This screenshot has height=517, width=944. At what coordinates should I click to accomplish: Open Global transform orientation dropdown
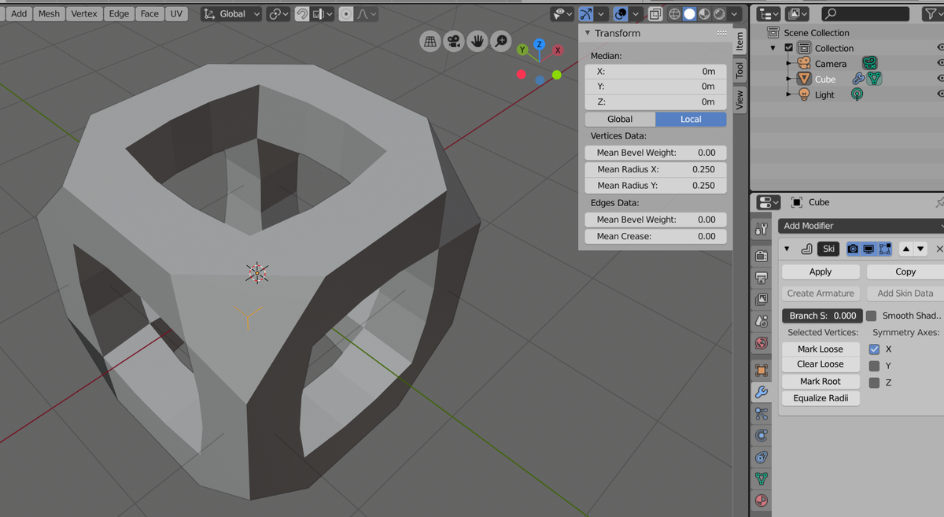[231, 14]
